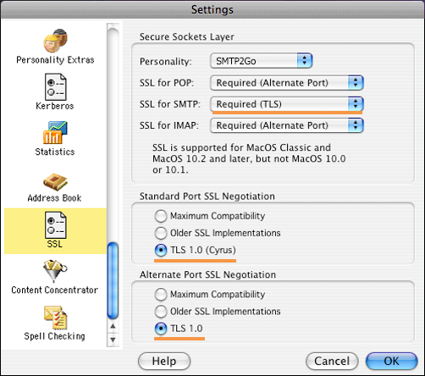Viewport: 425px width, 376px height.
Task: Click the highlighted SSL category icon
Action: tap(55, 225)
